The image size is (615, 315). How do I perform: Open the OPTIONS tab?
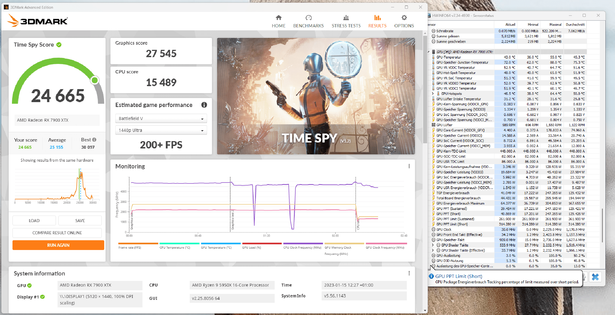pyautogui.click(x=404, y=21)
